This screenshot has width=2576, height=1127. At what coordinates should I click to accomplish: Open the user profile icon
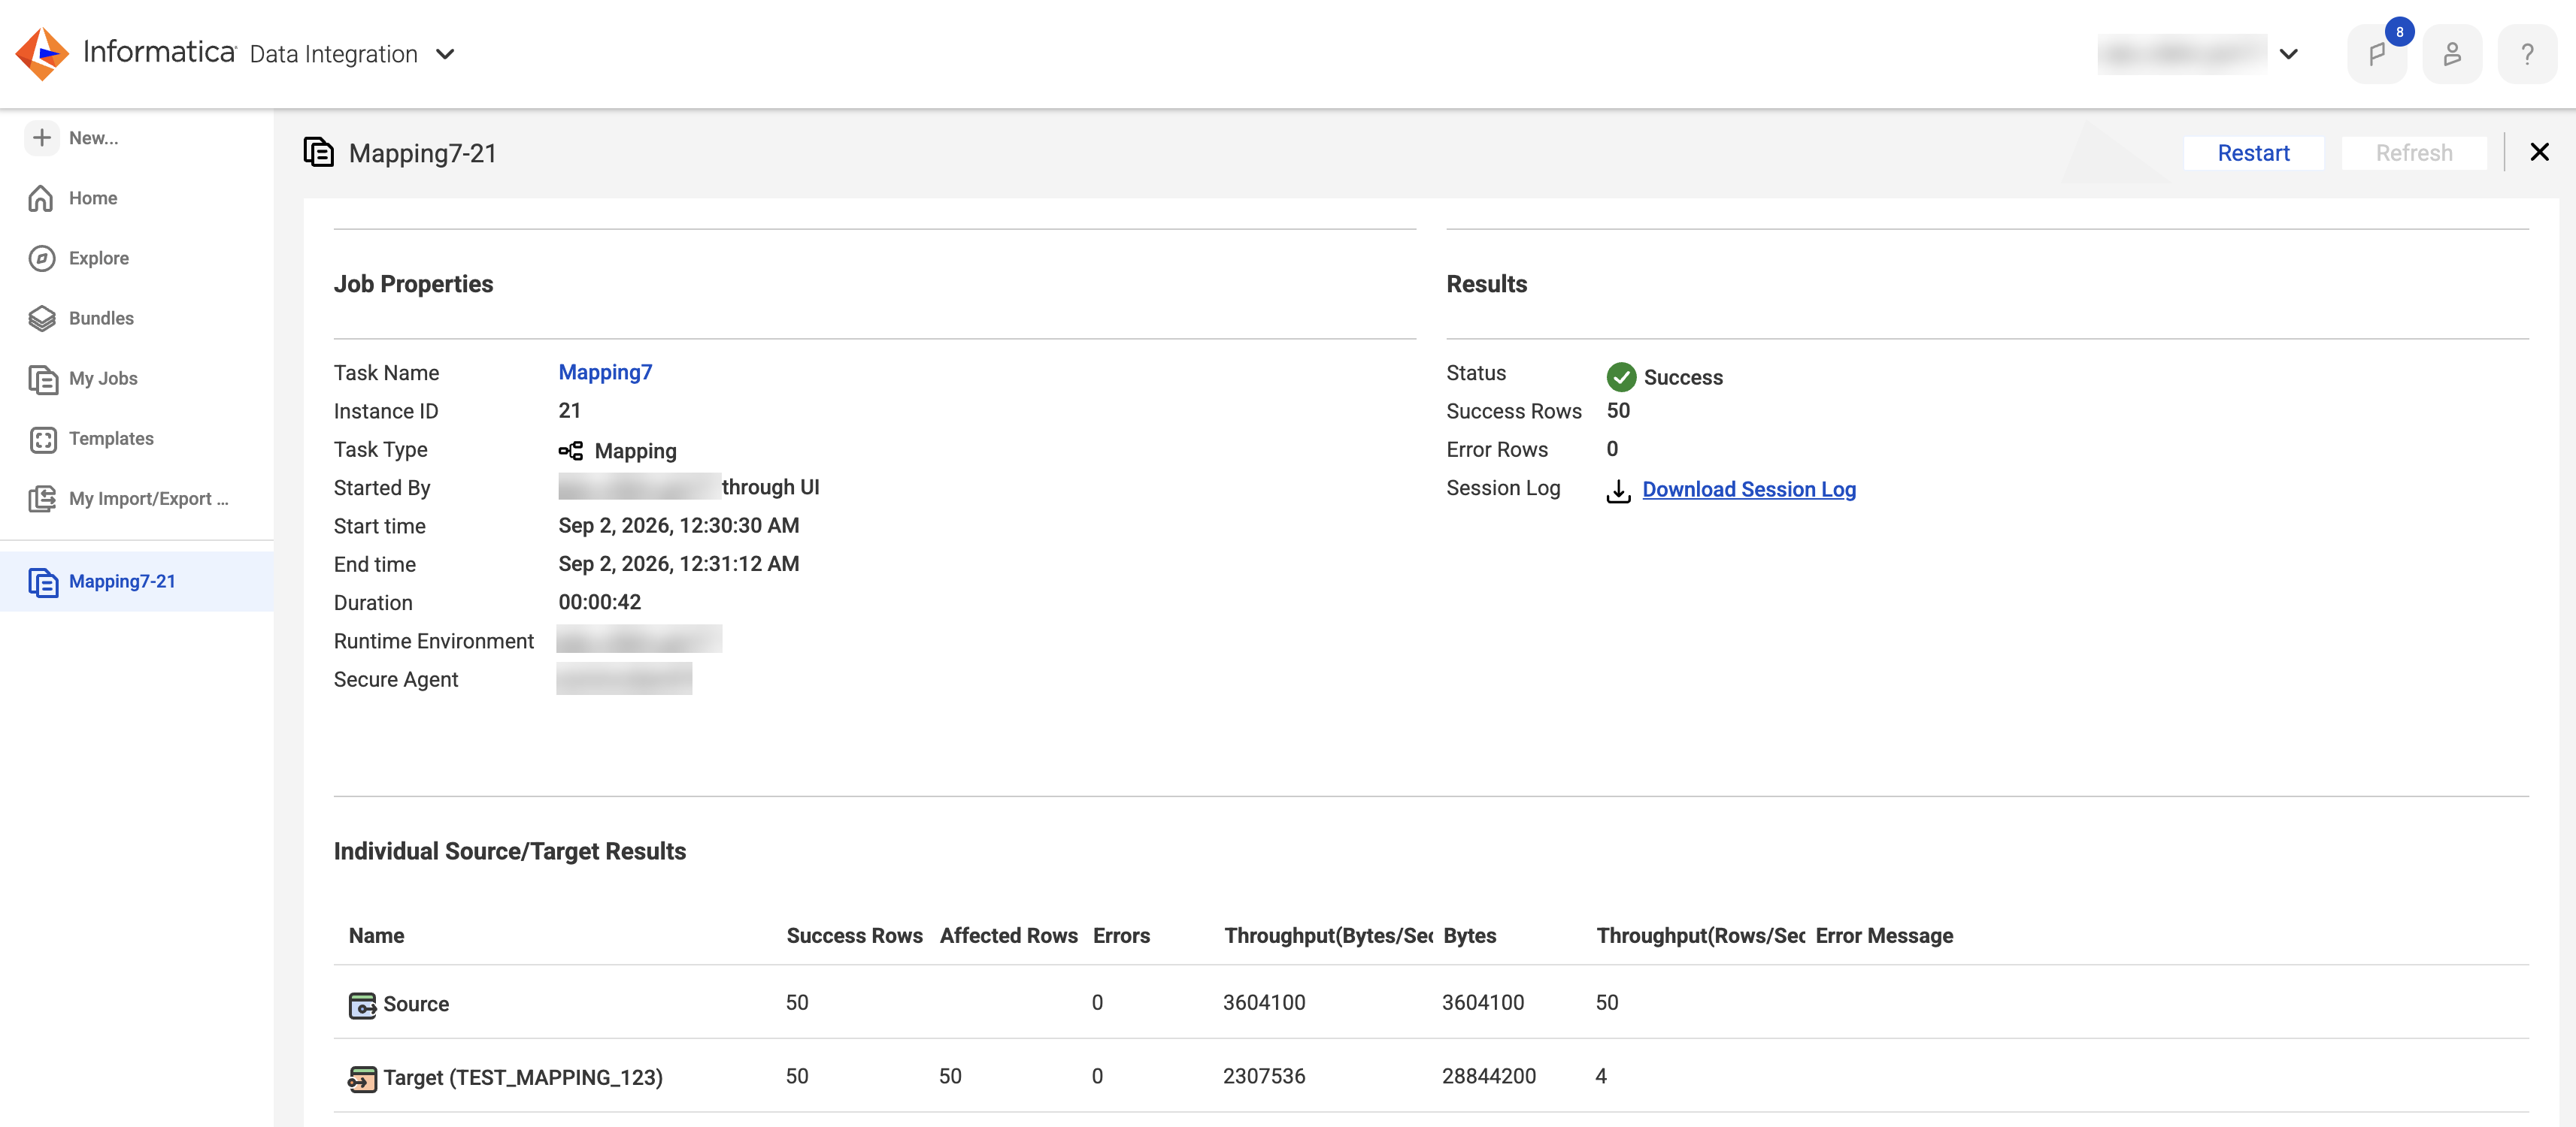(x=2452, y=54)
